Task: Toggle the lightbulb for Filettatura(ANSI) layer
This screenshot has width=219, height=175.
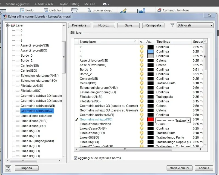Action: [142, 97]
